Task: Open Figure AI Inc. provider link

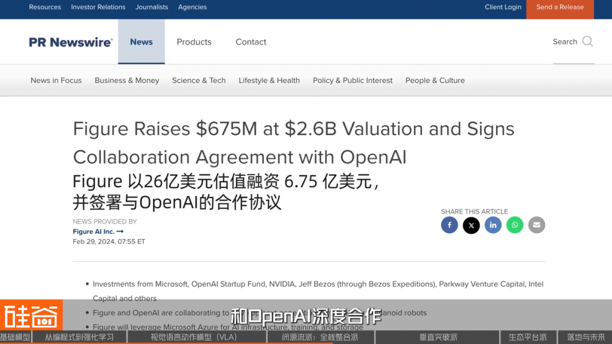Action: [x=98, y=231]
